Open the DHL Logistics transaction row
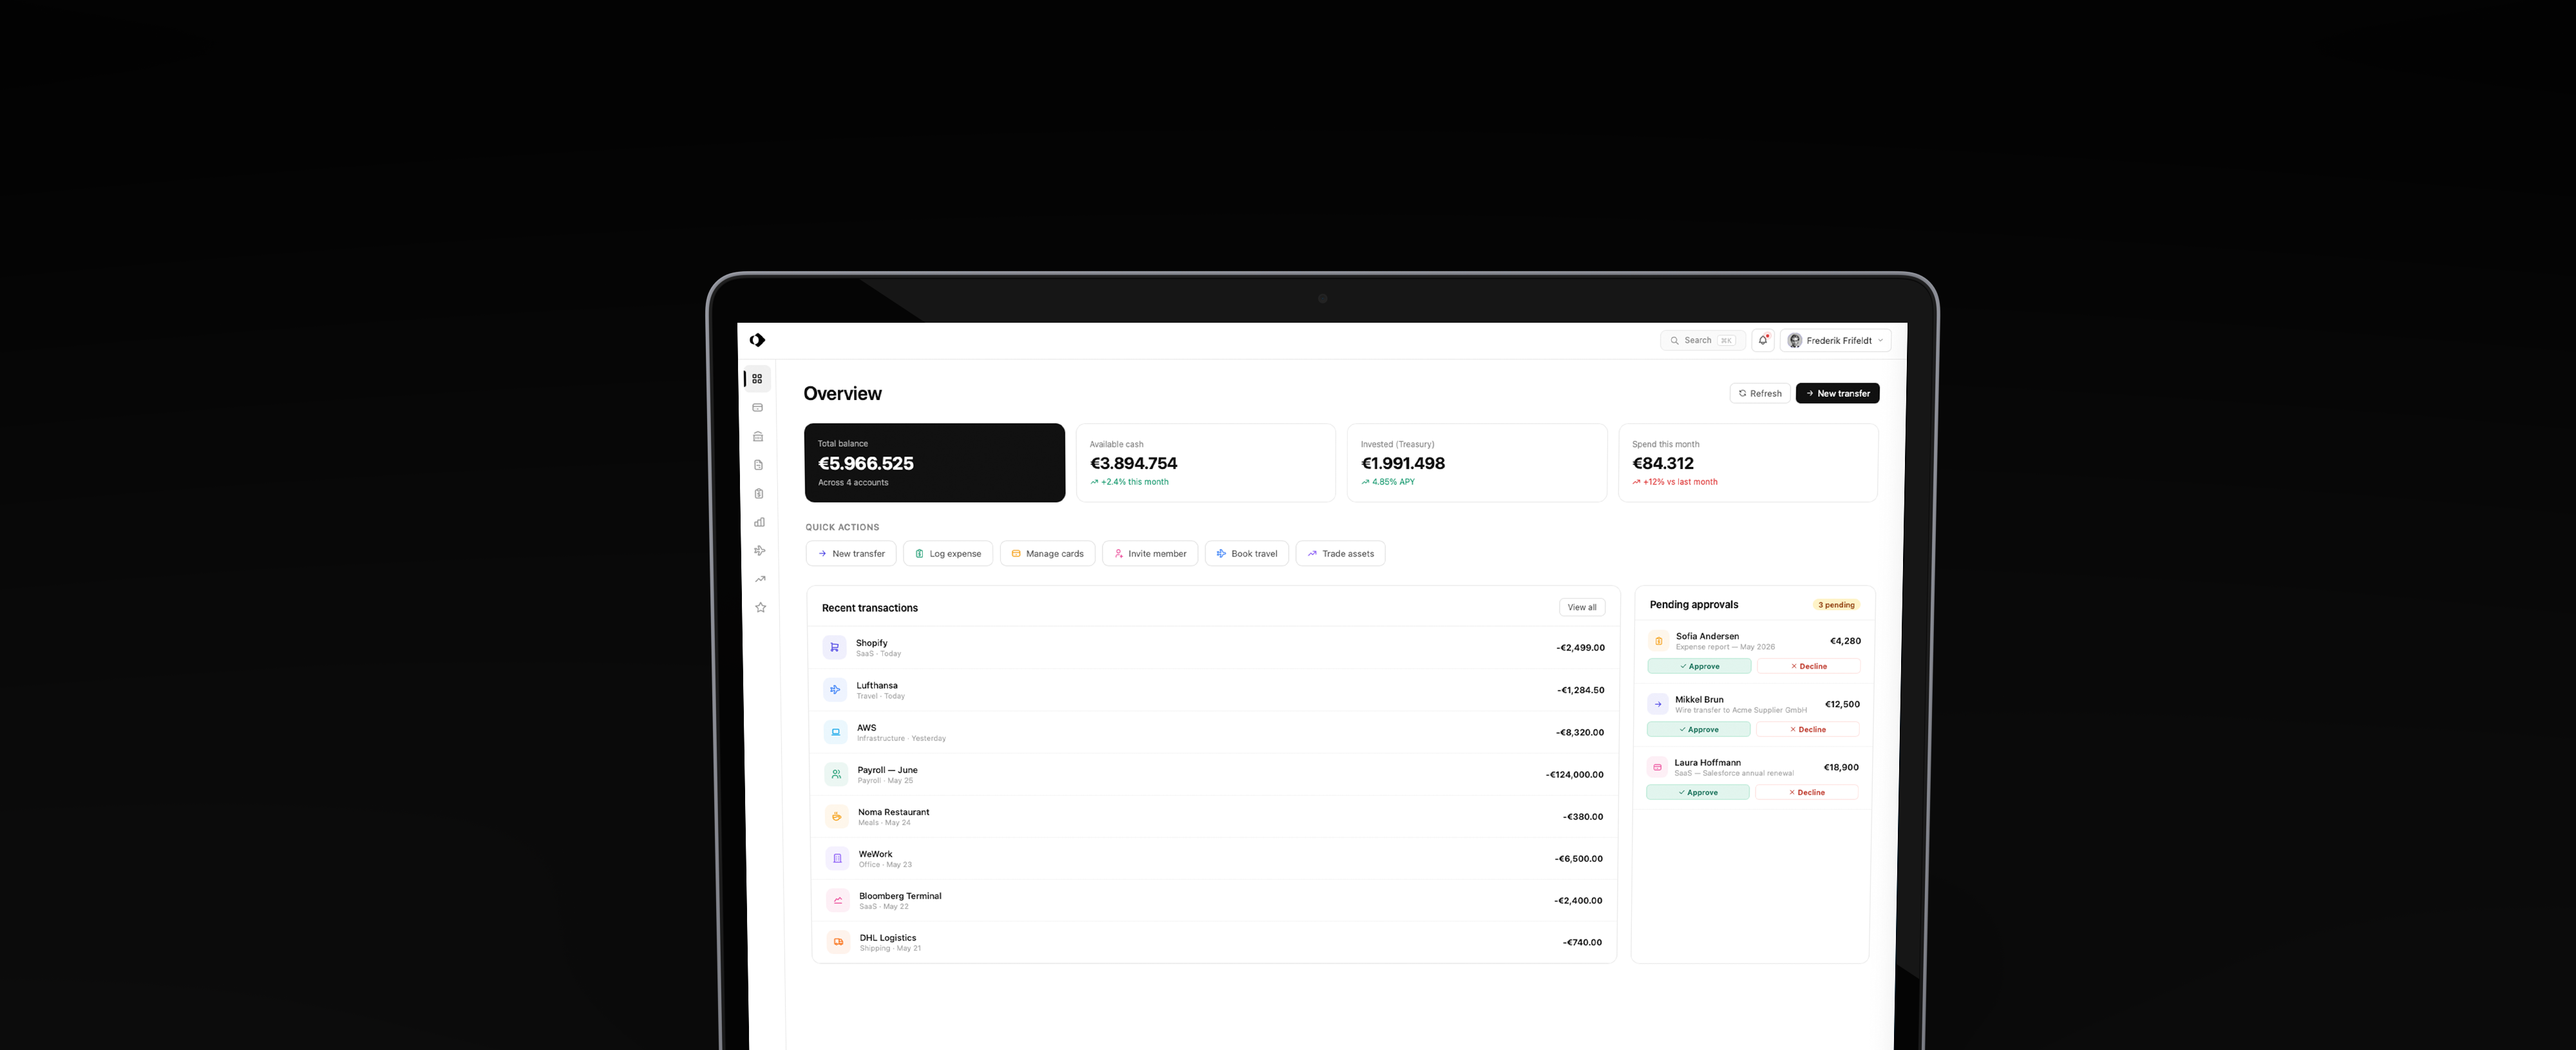This screenshot has width=2576, height=1050. click(x=1213, y=942)
